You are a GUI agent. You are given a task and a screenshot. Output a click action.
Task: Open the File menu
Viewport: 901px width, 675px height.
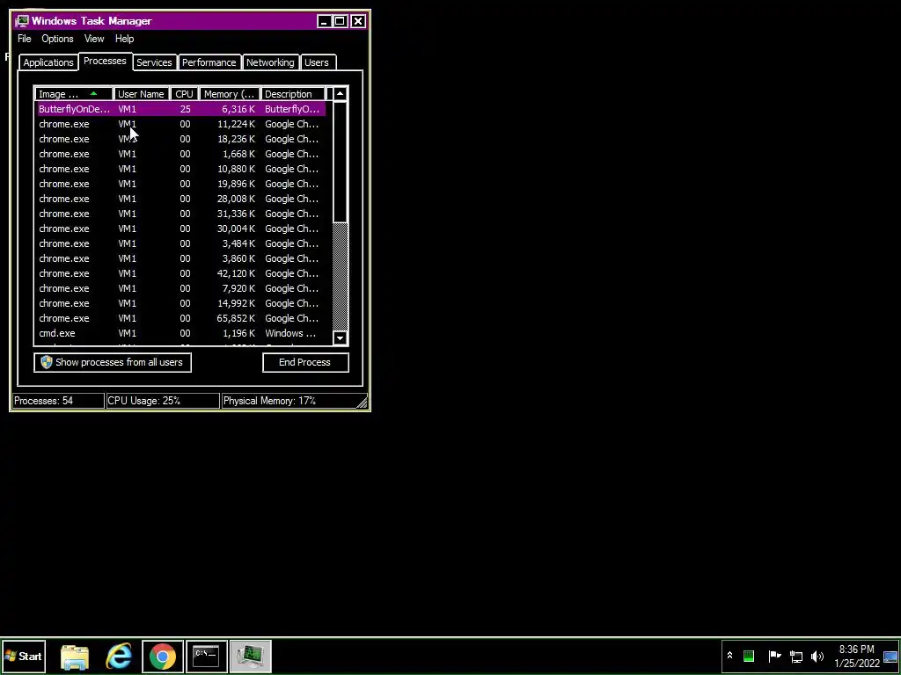pos(24,39)
